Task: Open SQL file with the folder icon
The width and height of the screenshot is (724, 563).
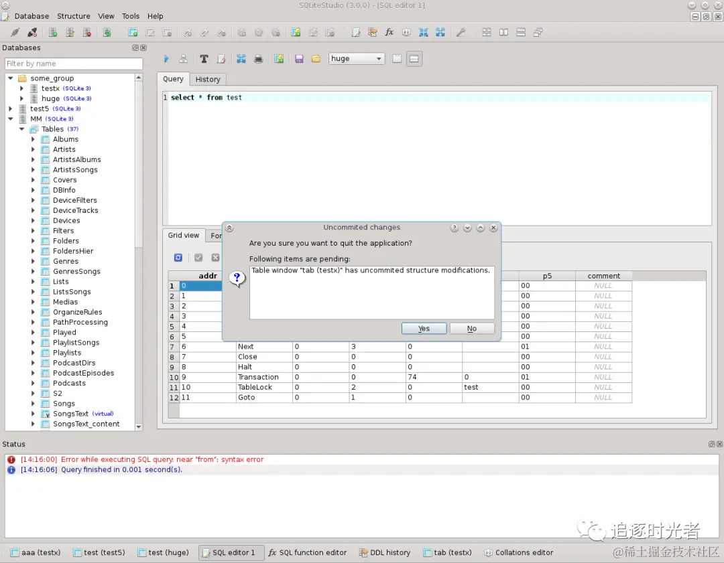Action: tap(316, 58)
